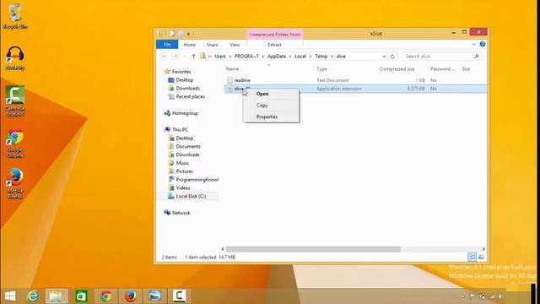Click the chevron after Local in address bar
Image resolution: width=540 pixels, height=304 pixels.
click(310, 57)
